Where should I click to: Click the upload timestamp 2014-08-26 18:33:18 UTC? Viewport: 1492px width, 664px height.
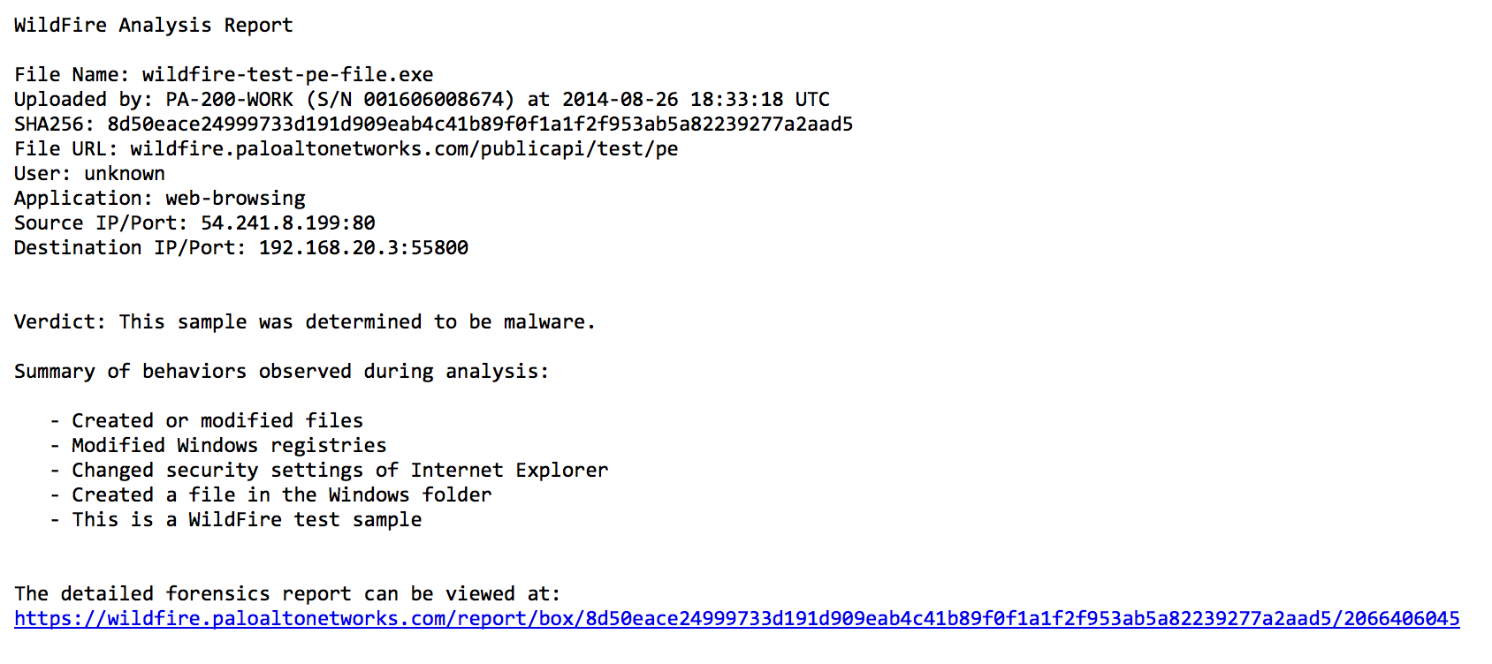pyautogui.click(x=696, y=100)
